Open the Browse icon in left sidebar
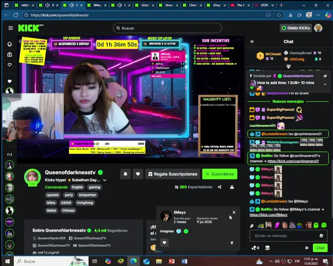This screenshot has width=333, height=266. pyautogui.click(x=10, y=54)
